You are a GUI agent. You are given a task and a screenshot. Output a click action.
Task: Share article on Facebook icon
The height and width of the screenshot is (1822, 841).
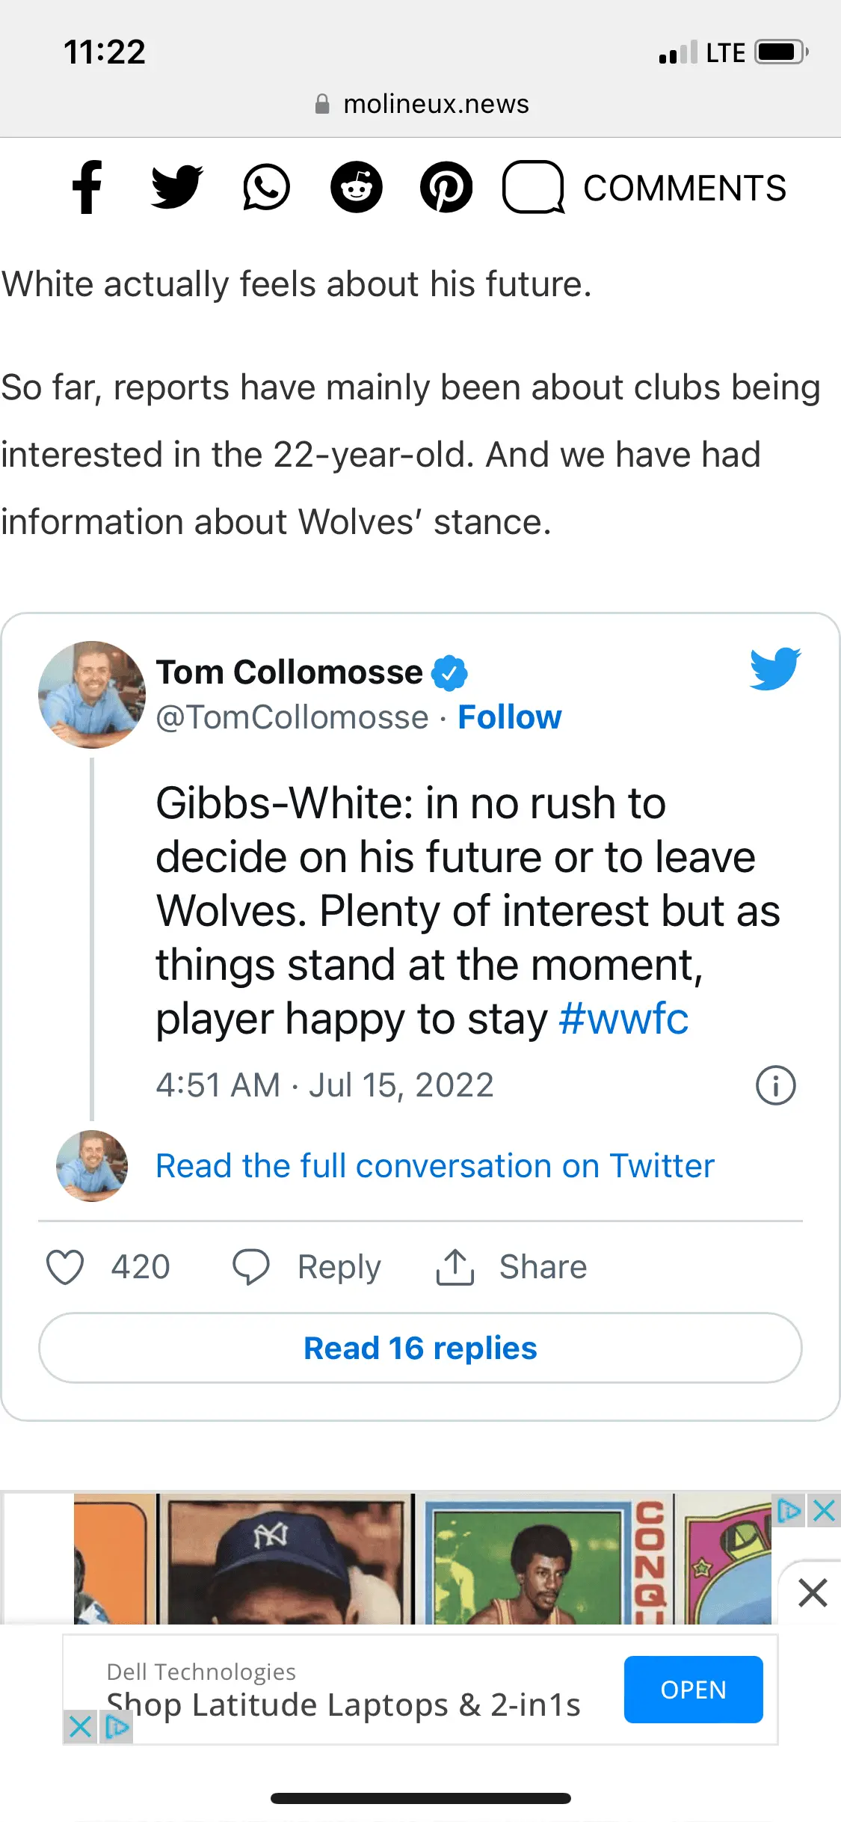click(x=87, y=187)
